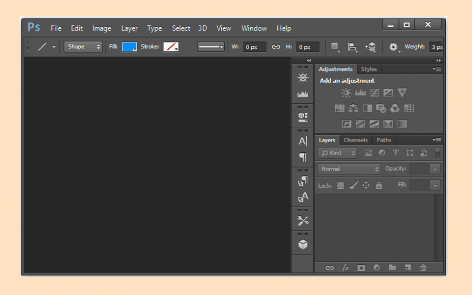Open the path operations icon

tap(335, 47)
